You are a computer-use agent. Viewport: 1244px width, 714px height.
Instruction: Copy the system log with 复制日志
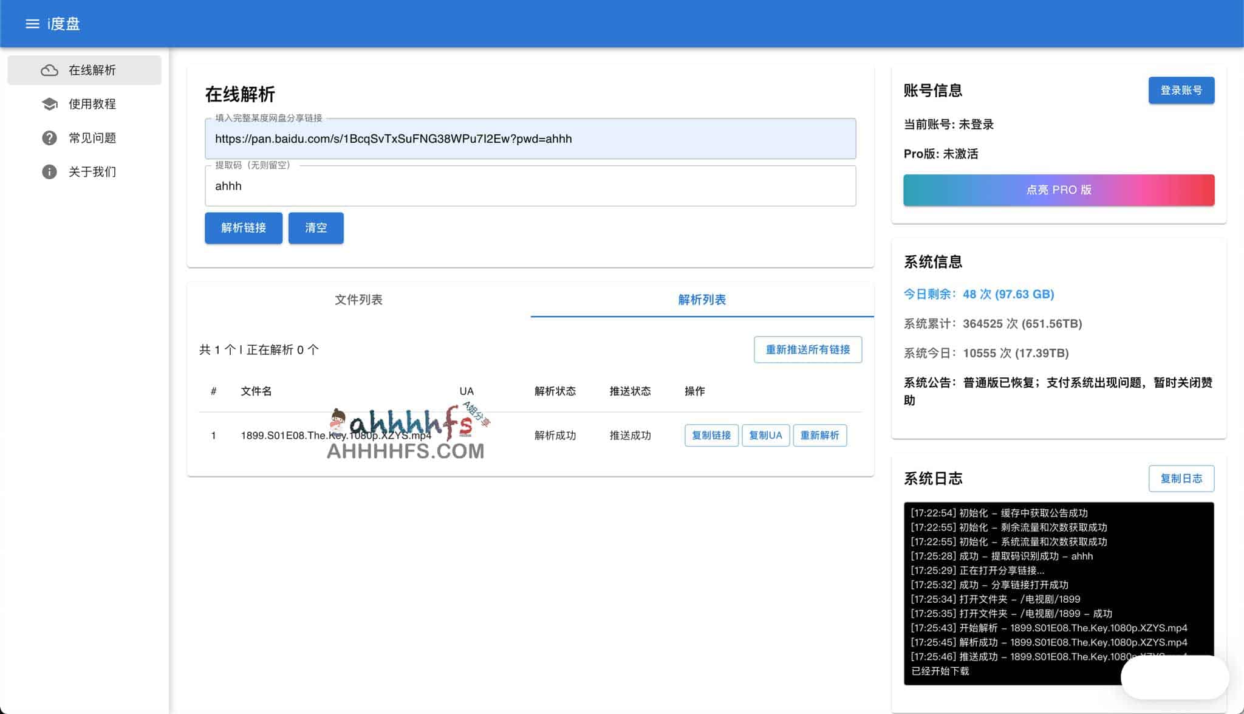(x=1181, y=478)
